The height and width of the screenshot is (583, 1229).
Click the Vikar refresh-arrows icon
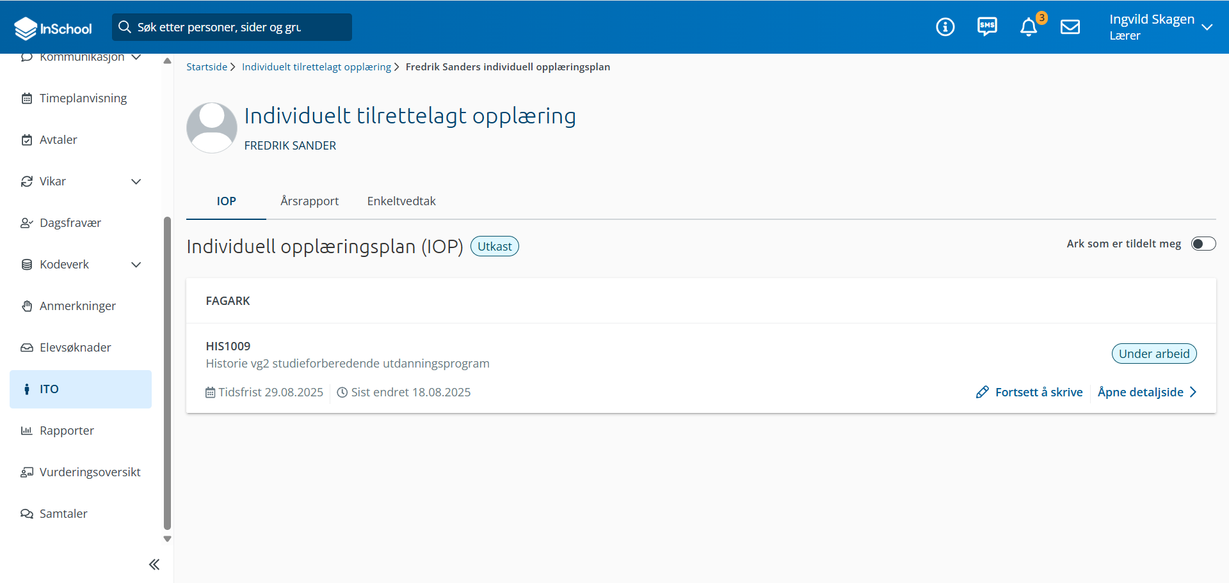(27, 182)
